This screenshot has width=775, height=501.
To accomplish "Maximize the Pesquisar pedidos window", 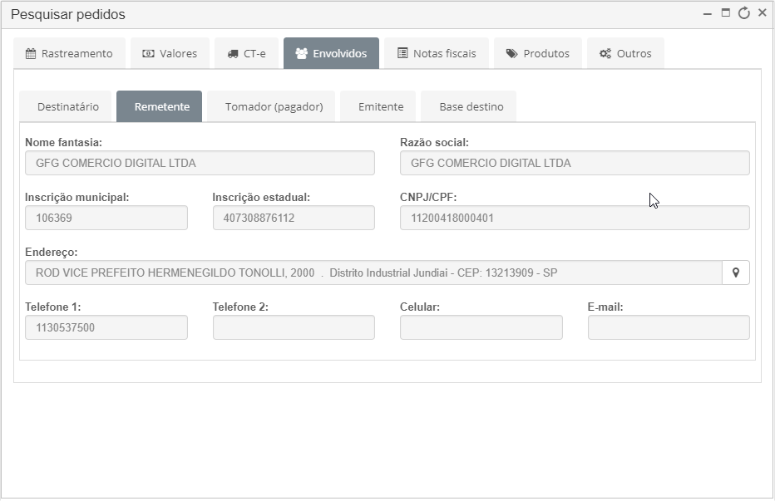I will click(726, 12).
